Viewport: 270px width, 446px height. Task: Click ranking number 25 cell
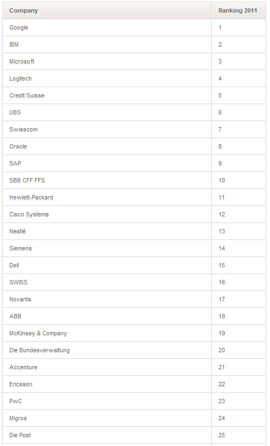[x=239, y=435]
